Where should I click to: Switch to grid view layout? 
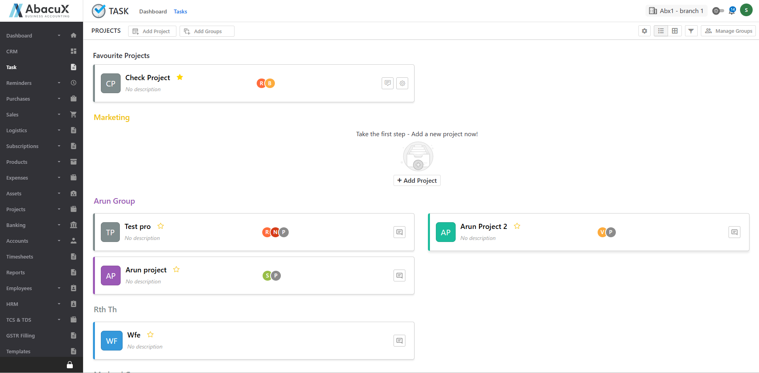pyautogui.click(x=675, y=31)
